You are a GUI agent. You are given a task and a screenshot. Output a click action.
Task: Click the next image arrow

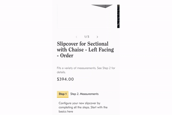pyautogui.click(x=97, y=37)
